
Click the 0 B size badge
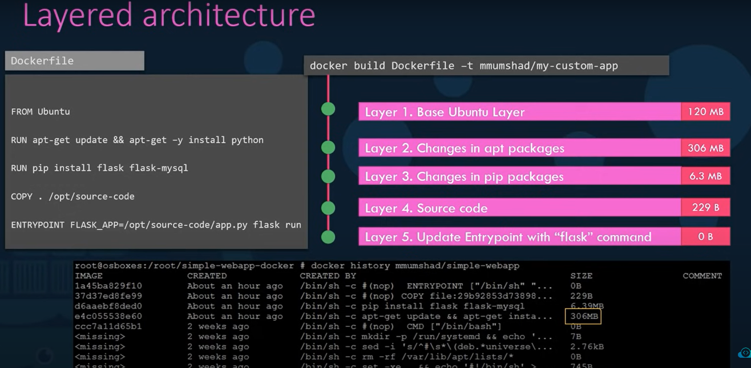tap(706, 236)
